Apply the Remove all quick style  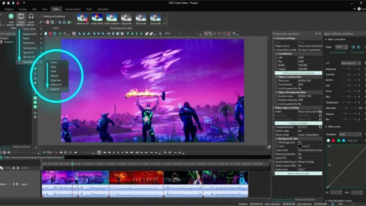pos(83,19)
